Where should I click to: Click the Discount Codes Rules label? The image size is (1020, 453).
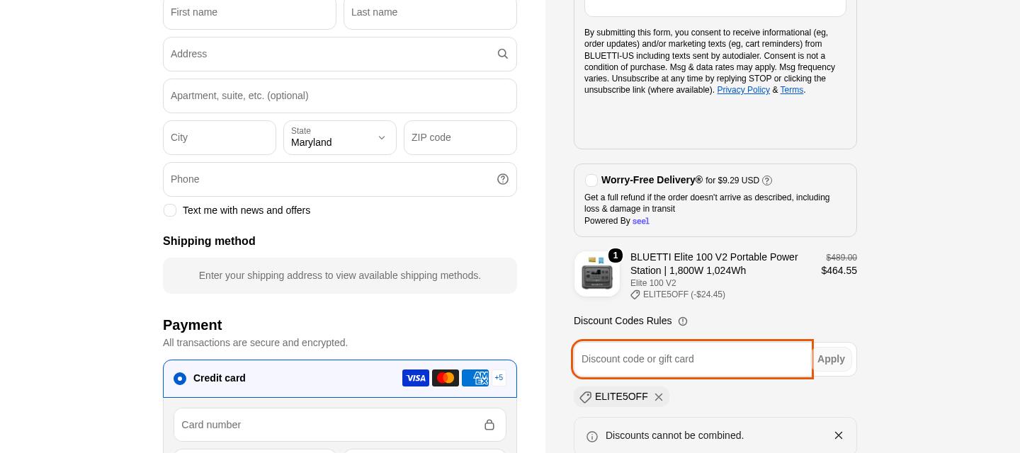pos(623,321)
